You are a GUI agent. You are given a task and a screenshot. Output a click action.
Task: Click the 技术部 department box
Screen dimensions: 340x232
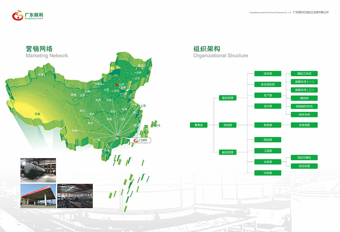coord(268,74)
